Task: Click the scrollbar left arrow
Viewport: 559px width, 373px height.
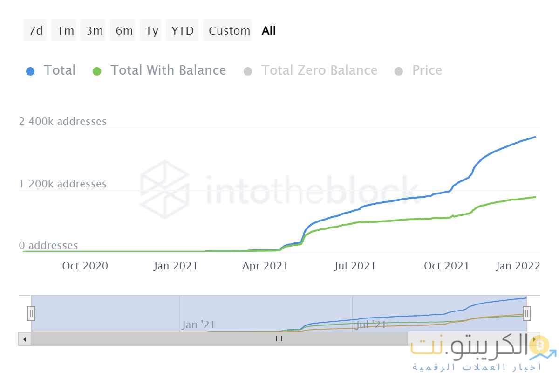Action: [24, 338]
